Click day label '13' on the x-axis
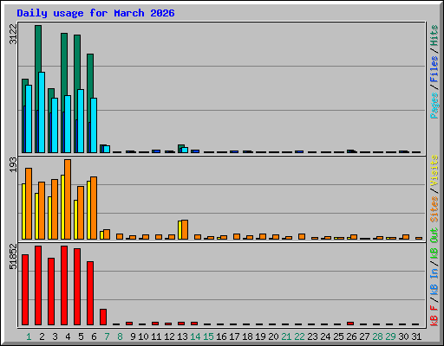Viewport: 444px width, 346px height. (182, 336)
